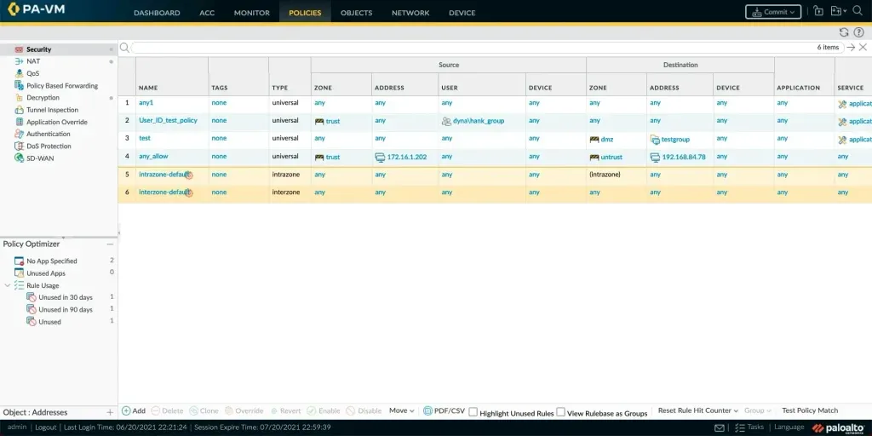
Task: Click the POLICIES tab
Action: 305,13
